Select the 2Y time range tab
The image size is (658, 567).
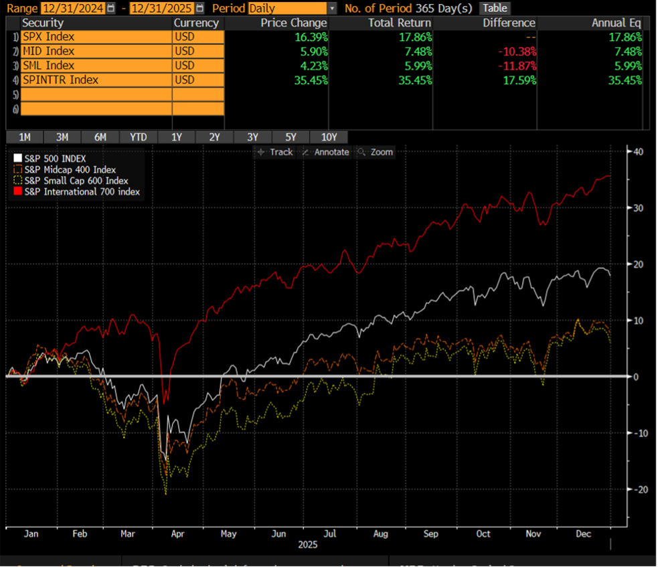[214, 137]
